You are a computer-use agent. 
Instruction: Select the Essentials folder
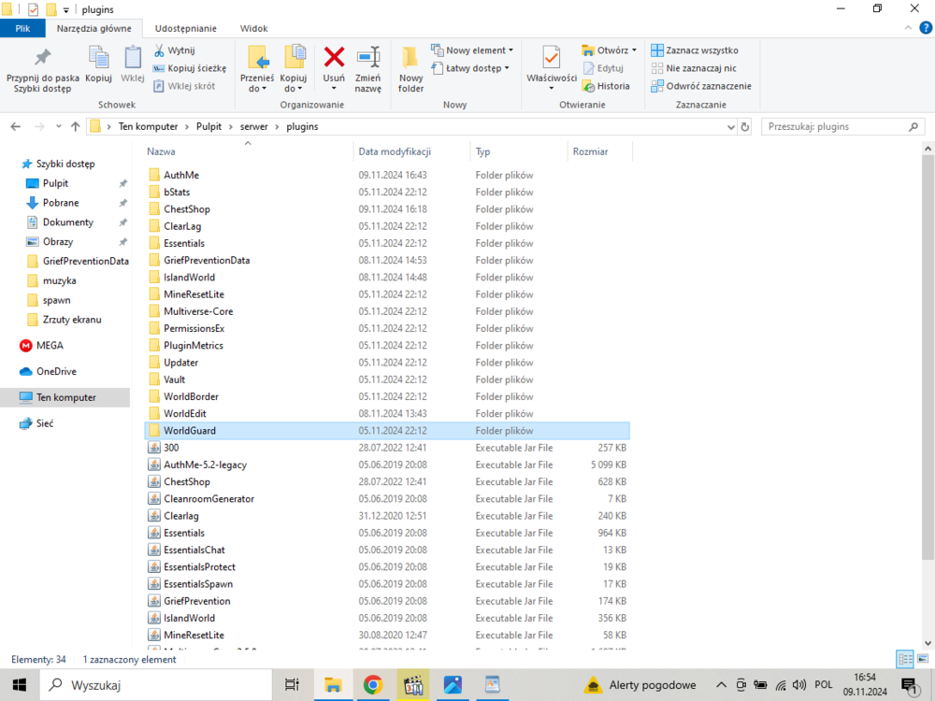coord(183,243)
